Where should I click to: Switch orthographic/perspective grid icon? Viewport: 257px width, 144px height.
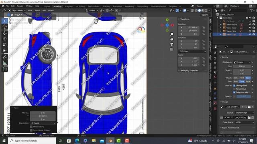pyautogui.click(x=171, y=49)
